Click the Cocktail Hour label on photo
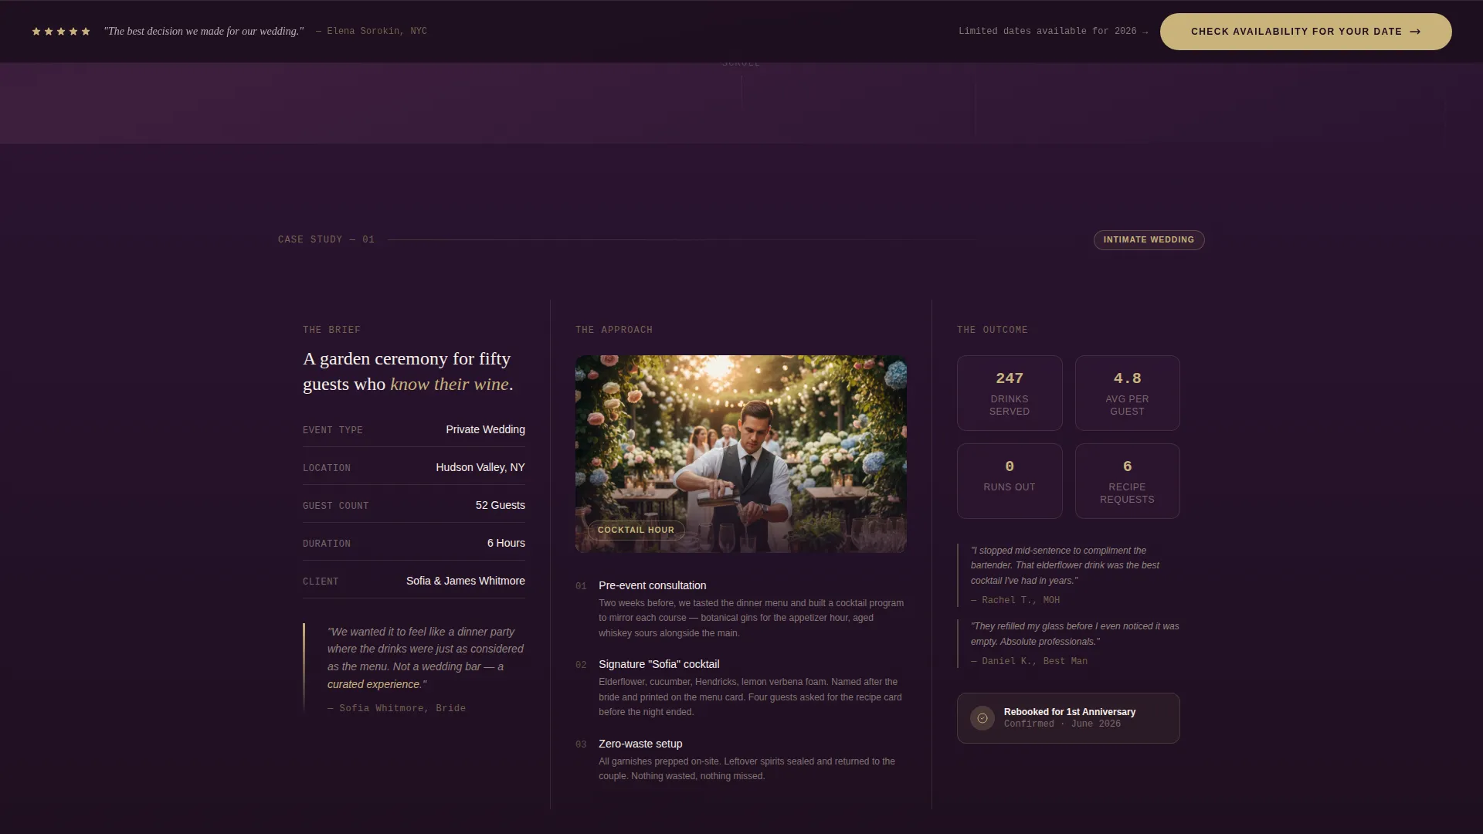The image size is (1483, 834). pyautogui.click(x=636, y=530)
